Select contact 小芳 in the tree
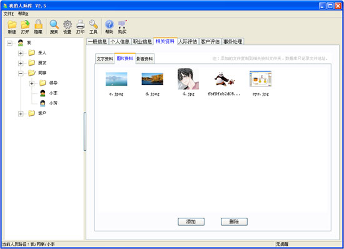 53,103
